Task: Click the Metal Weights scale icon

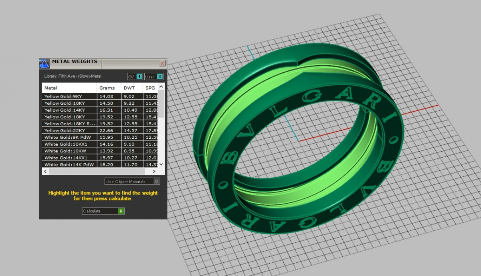Action: pos(44,64)
